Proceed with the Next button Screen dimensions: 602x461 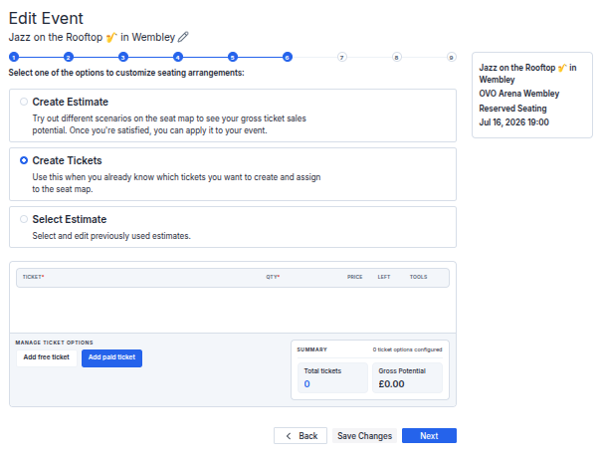point(429,436)
